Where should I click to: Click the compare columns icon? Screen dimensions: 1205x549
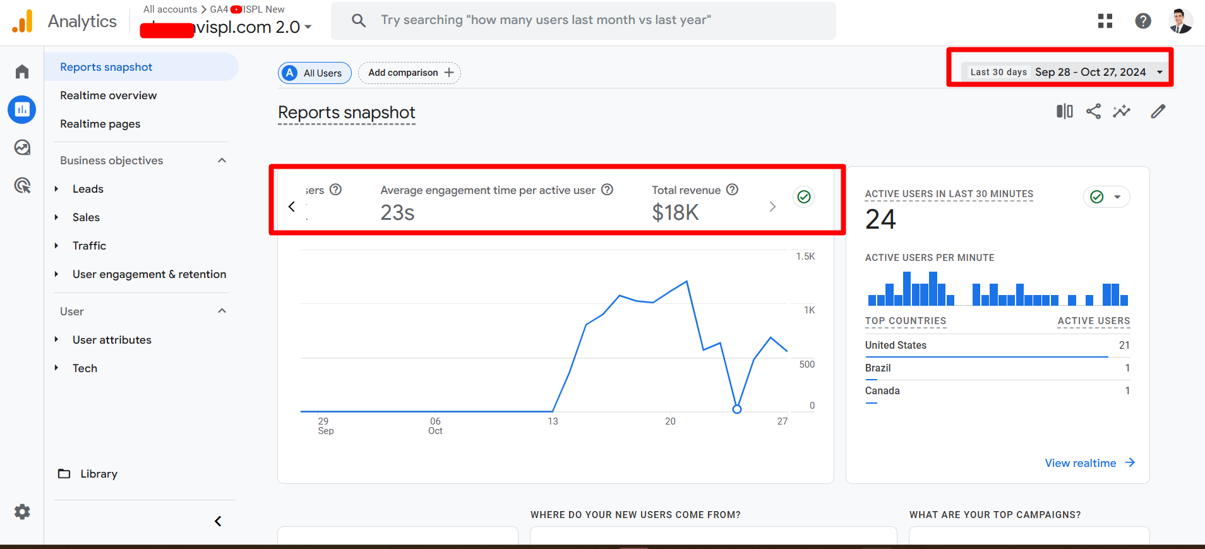1064,112
